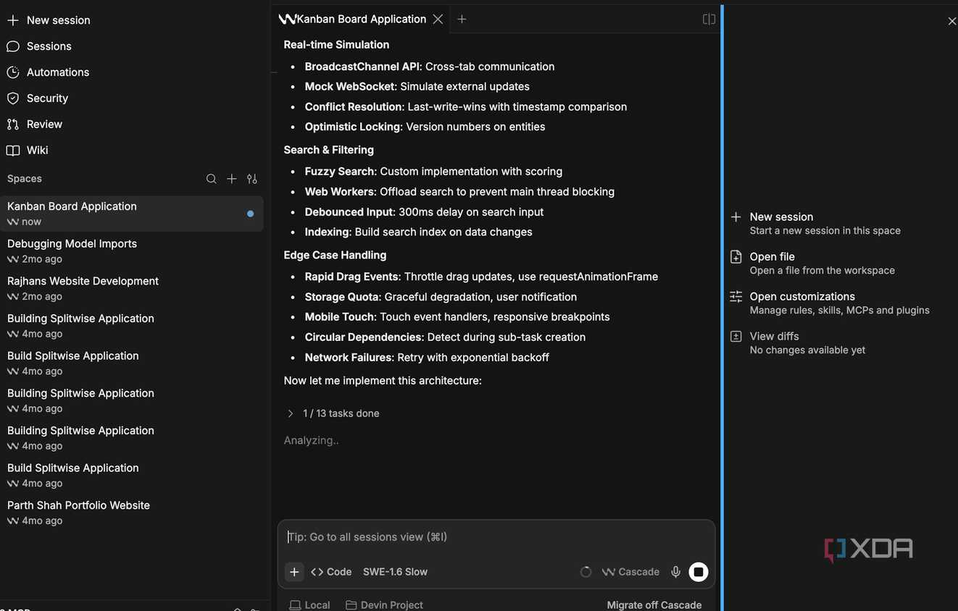Stop the running response
The height and width of the screenshot is (611, 958).
click(699, 572)
